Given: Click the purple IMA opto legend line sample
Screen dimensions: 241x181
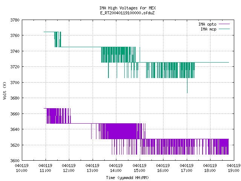Looking at the screenshot, I should (224, 24).
